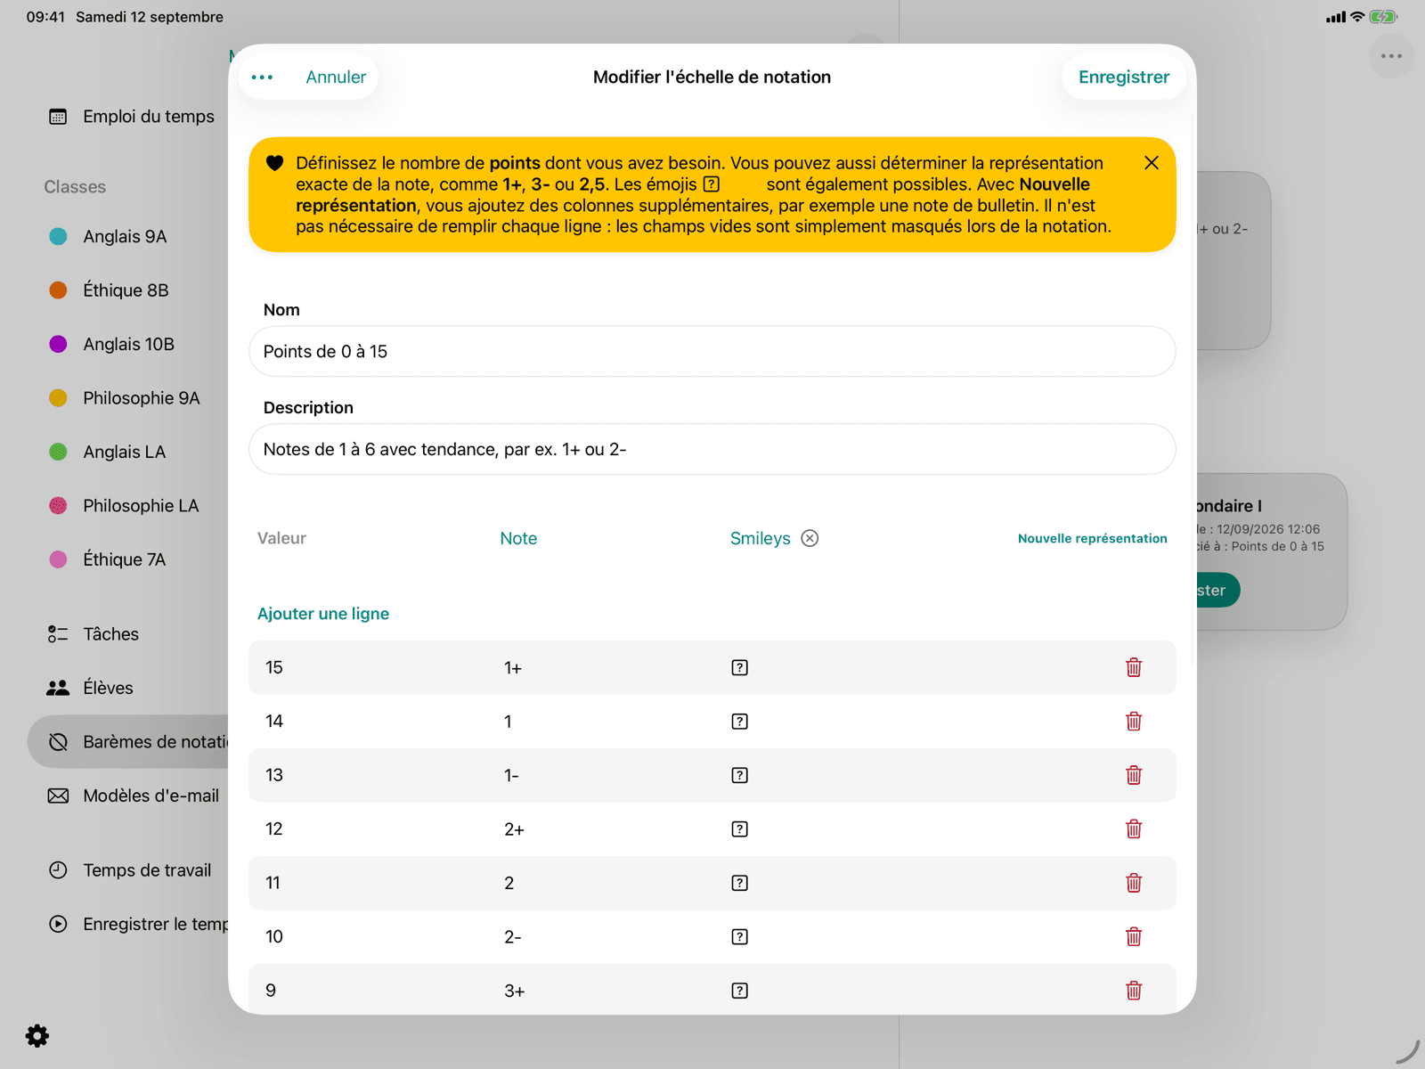
Task: Select smiley placeholder for row 13
Action: click(x=739, y=776)
